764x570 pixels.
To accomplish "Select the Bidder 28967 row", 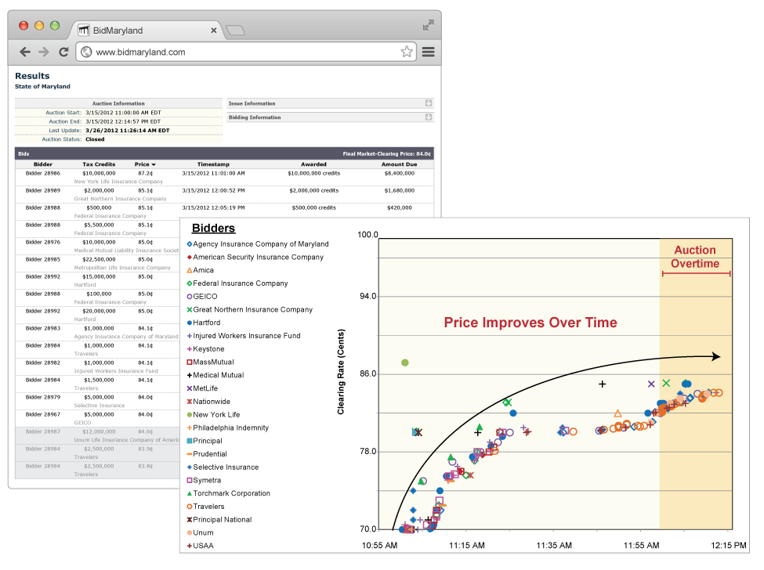I will click(x=97, y=418).
